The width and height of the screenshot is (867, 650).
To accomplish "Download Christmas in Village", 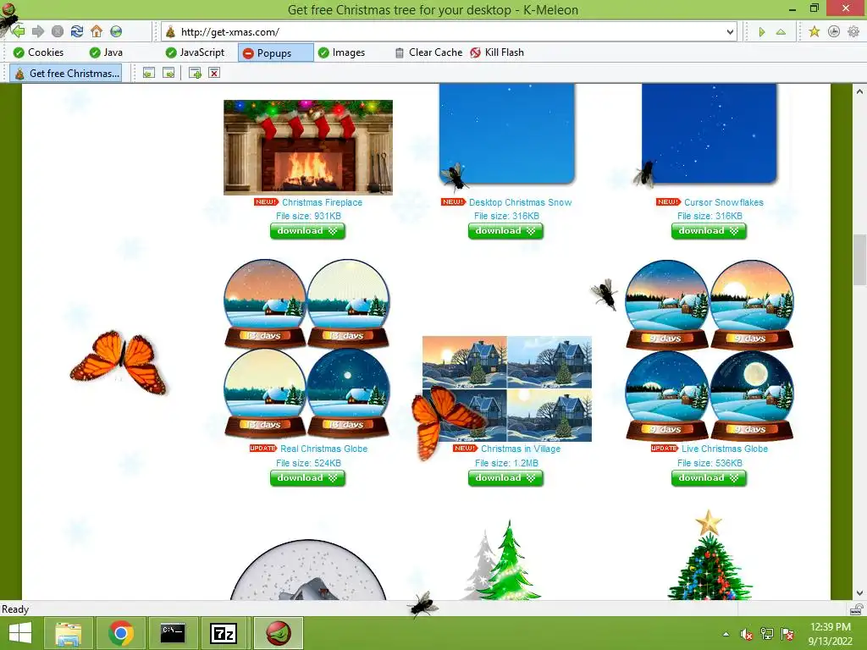I will pos(505,478).
